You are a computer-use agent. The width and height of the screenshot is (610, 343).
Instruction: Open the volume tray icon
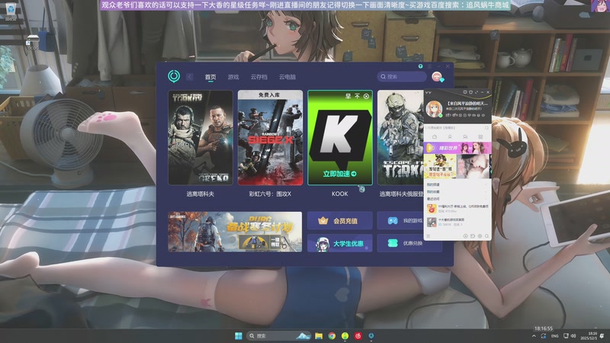click(x=573, y=336)
